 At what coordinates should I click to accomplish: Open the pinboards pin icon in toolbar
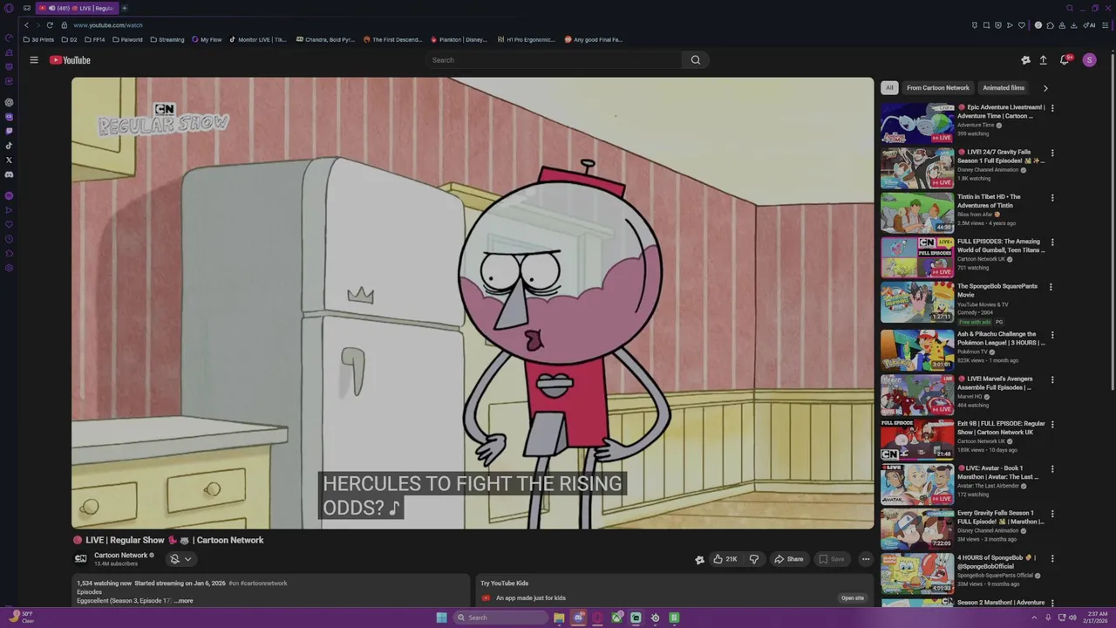[x=975, y=25]
